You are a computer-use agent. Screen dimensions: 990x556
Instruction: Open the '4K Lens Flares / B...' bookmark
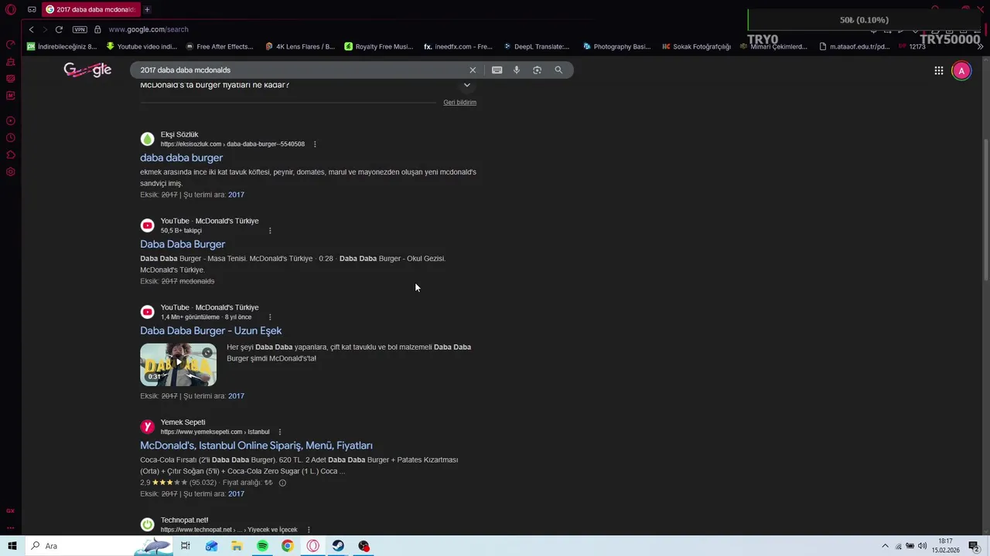pos(300,46)
